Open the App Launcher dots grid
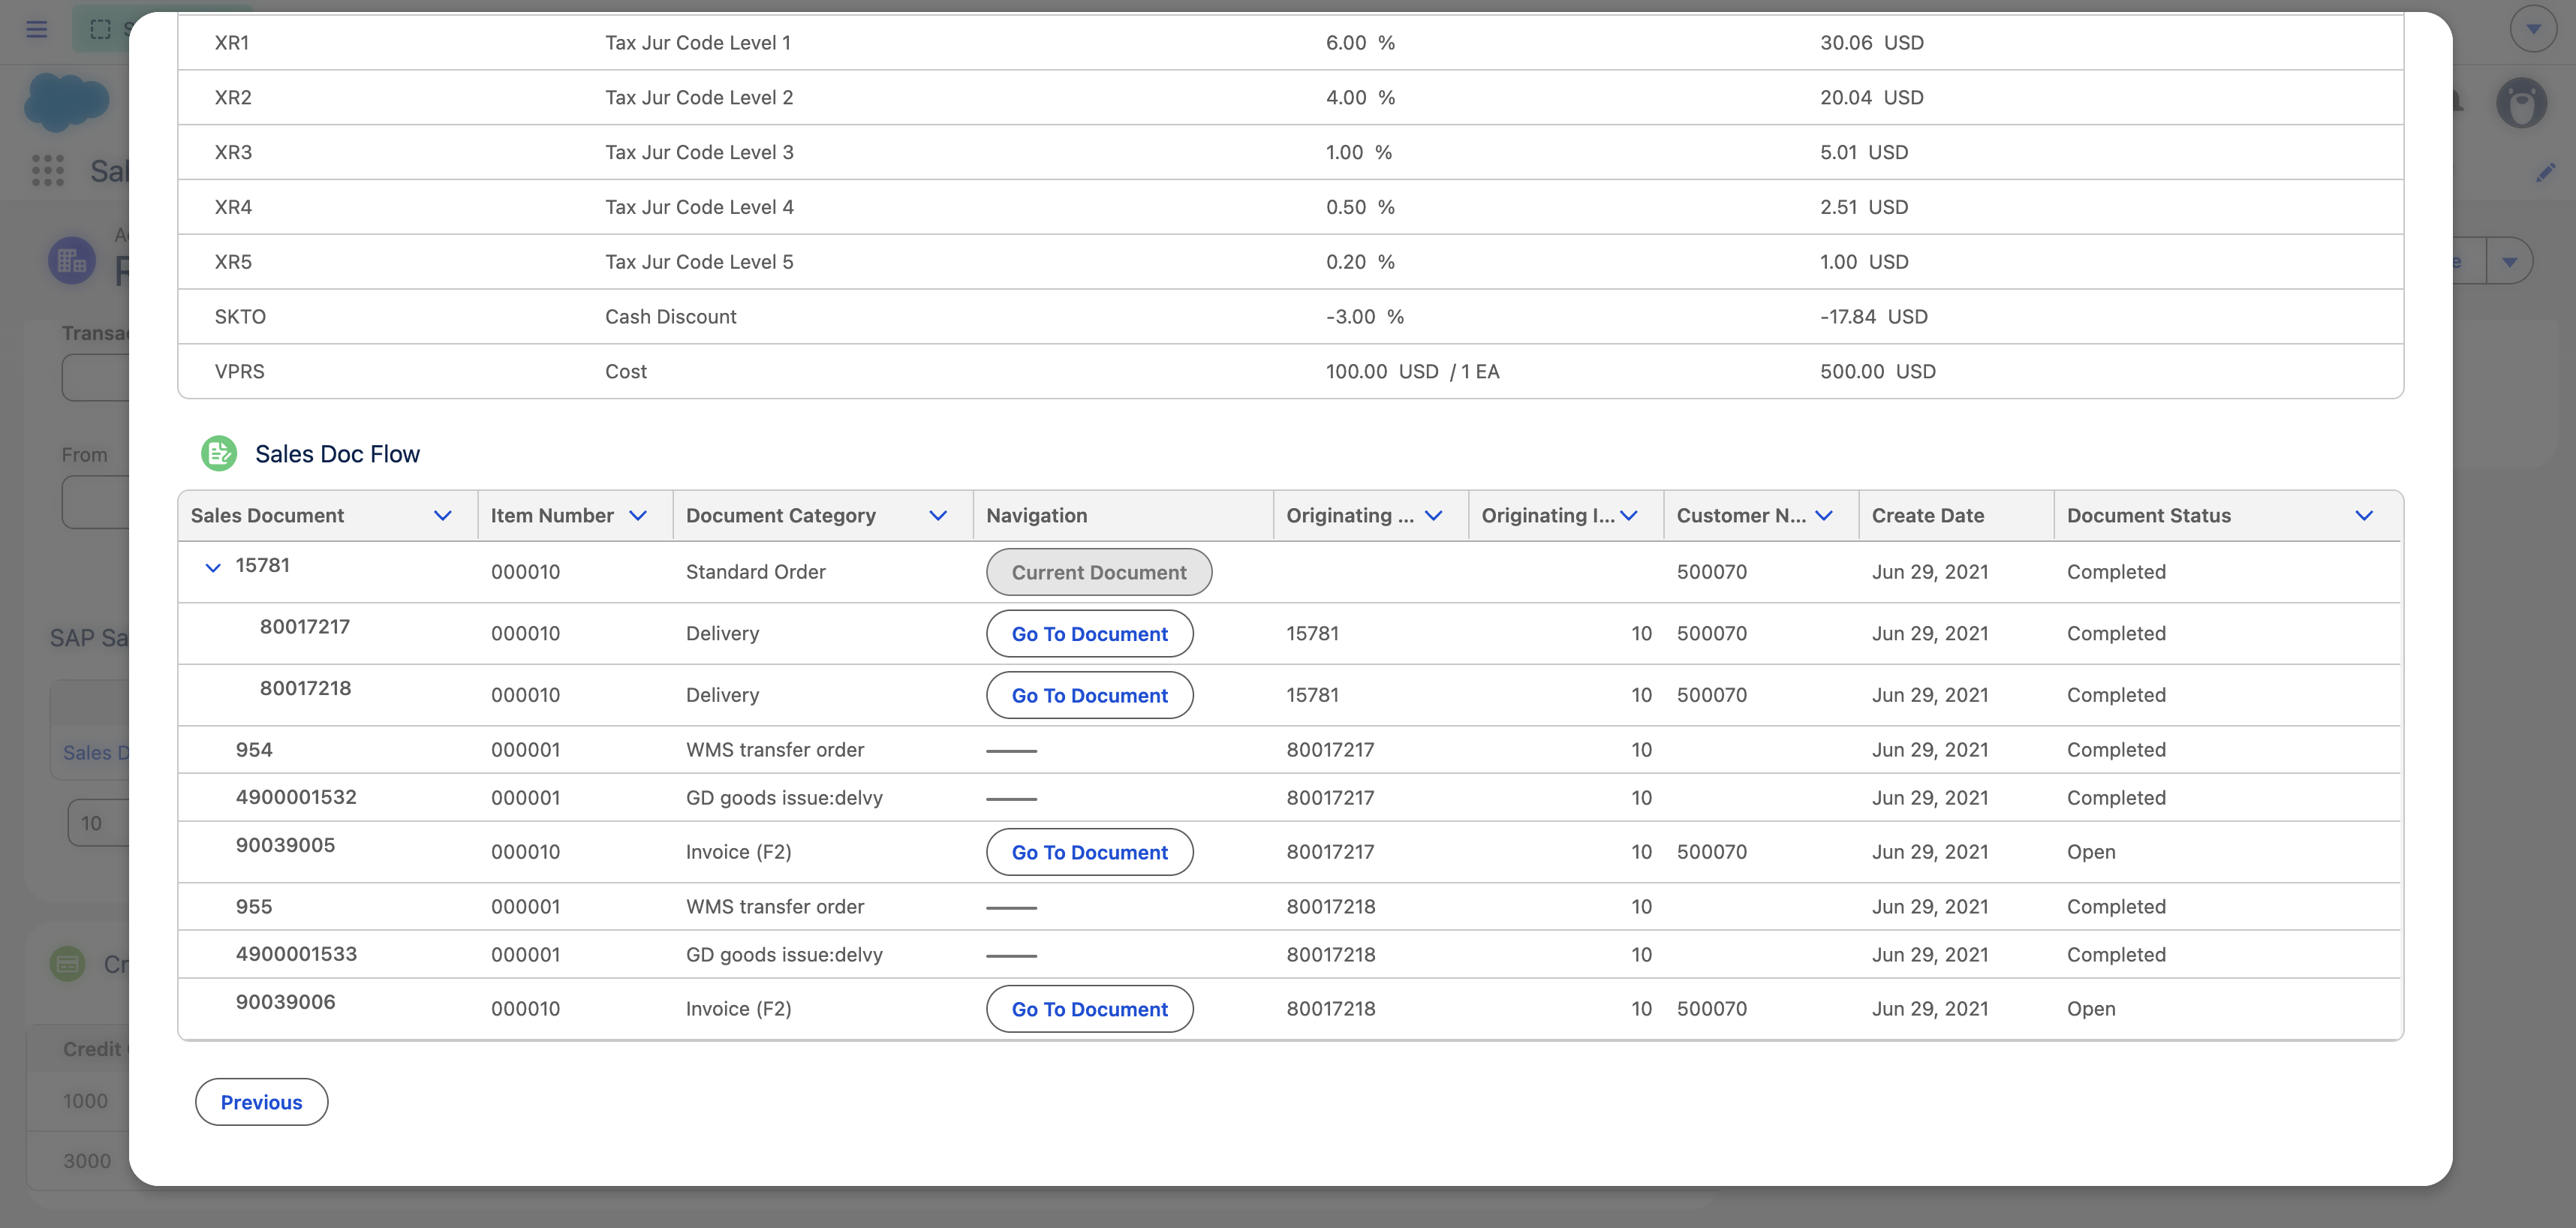This screenshot has height=1228, width=2576. (x=48, y=170)
